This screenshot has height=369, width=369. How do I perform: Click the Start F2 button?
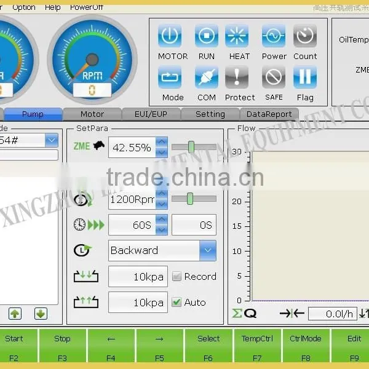tap(18, 346)
